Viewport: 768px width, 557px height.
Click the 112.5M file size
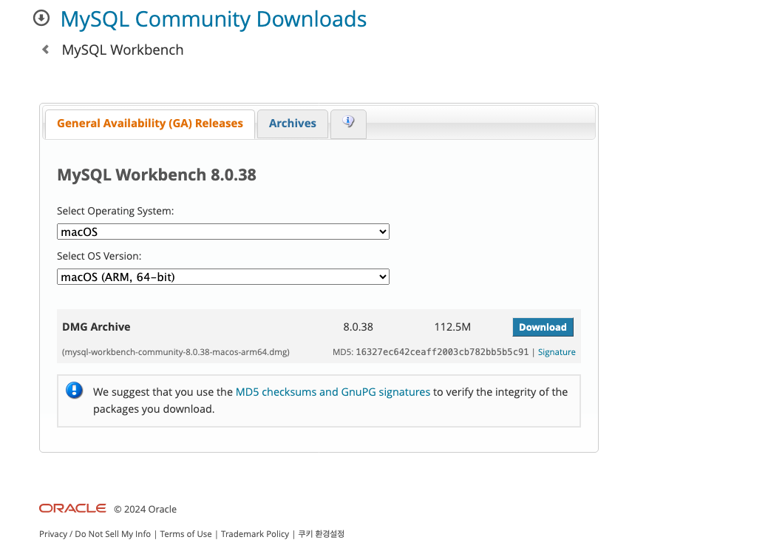pos(452,327)
